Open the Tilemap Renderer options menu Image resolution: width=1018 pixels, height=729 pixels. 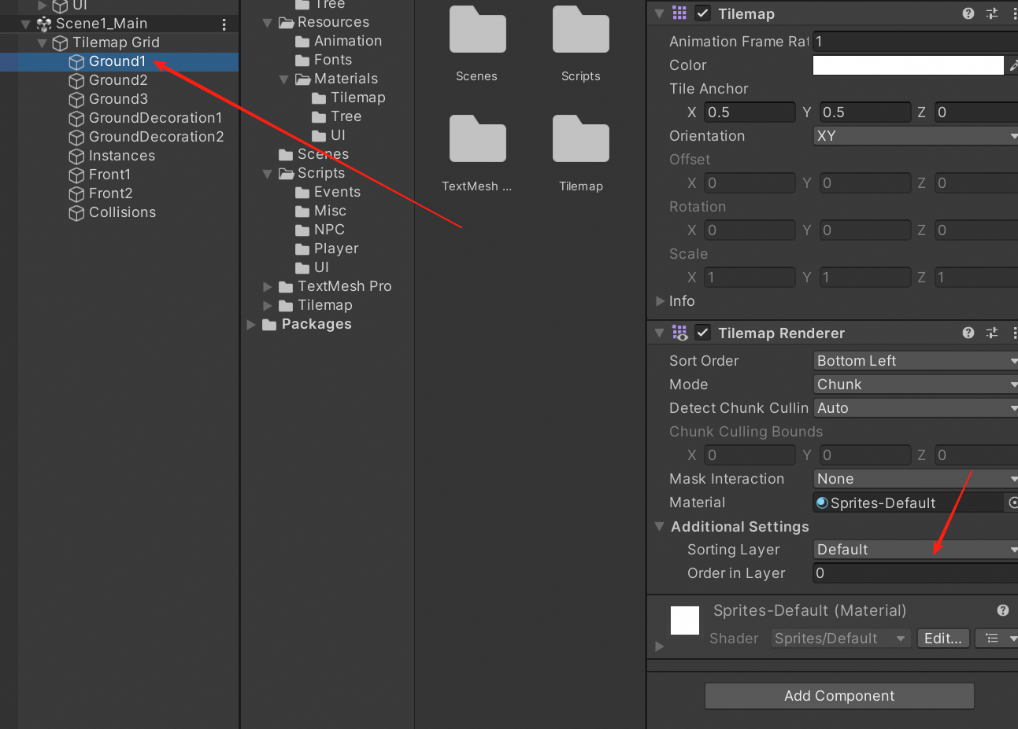point(1014,333)
